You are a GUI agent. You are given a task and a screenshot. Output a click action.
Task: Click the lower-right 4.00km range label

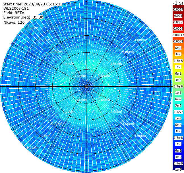point(140,136)
